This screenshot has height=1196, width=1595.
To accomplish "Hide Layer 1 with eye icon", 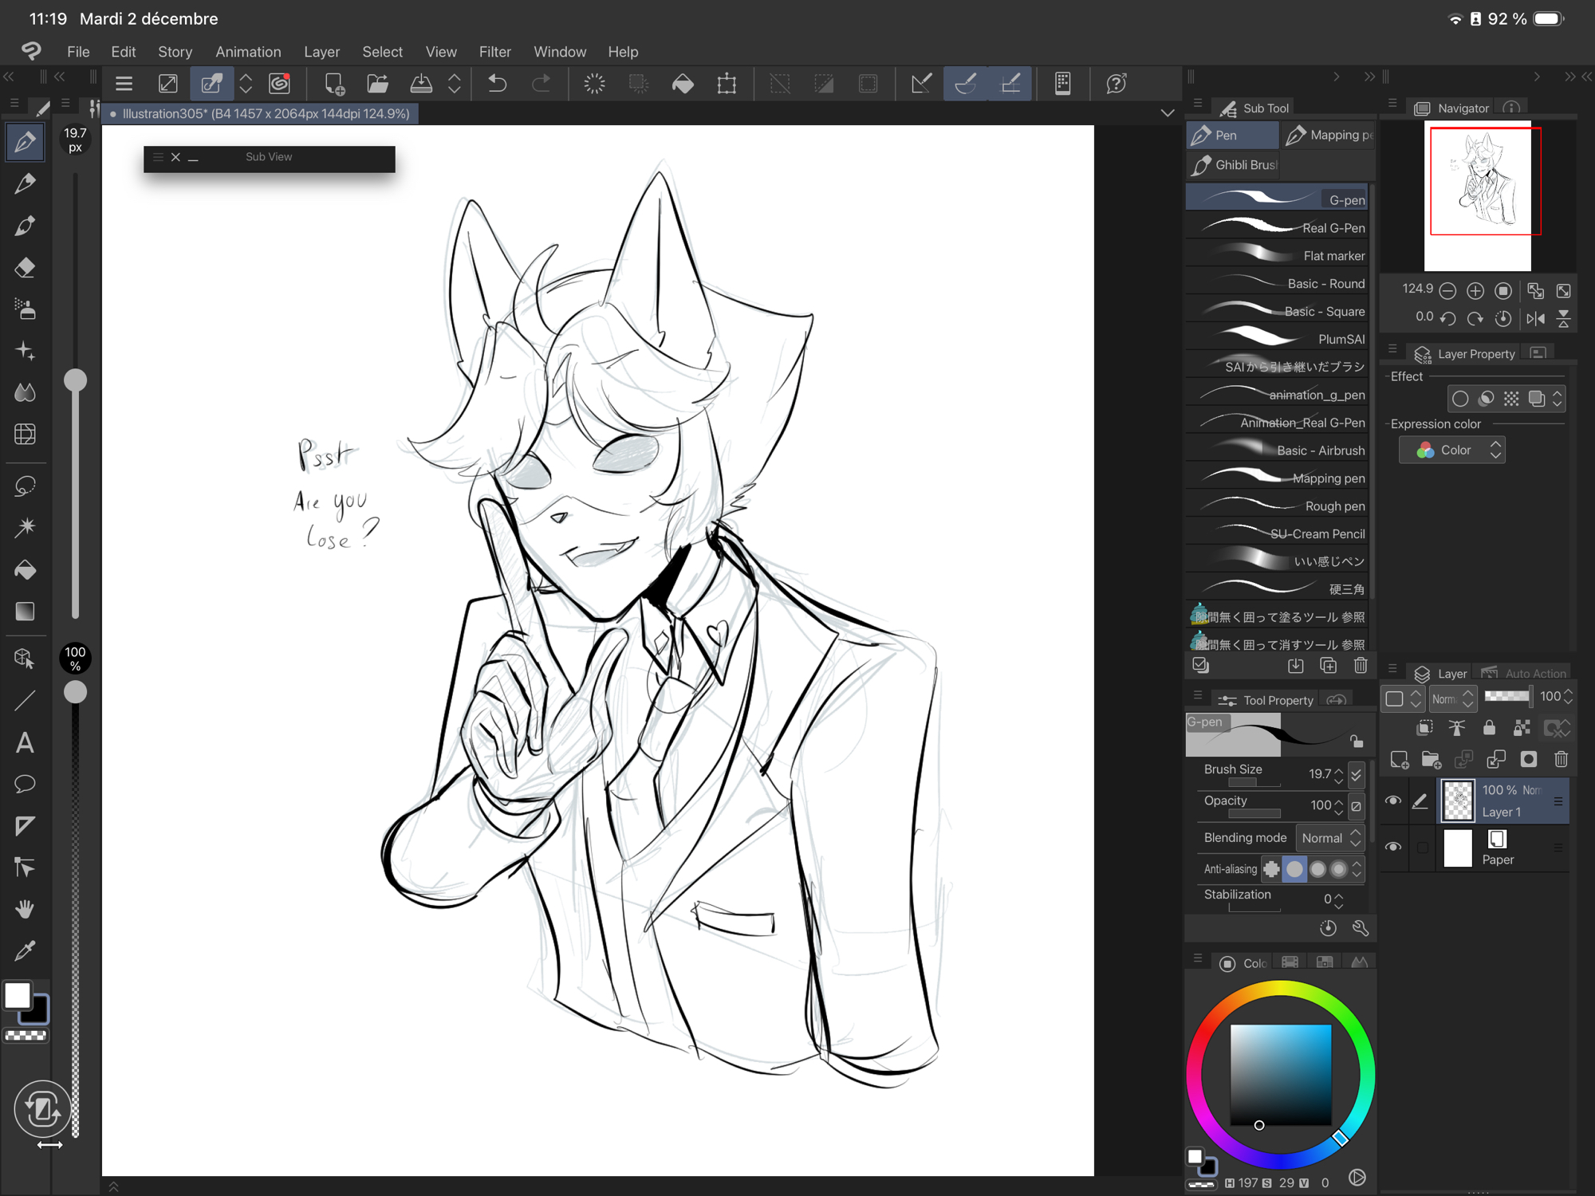I will coord(1393,801).
